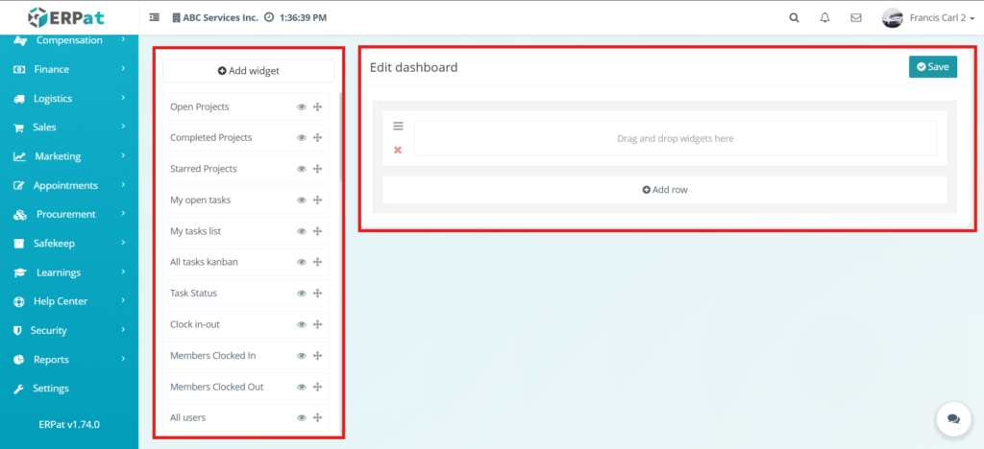Toggle visibility eye for All tasks kanban widget
Screen dimensions: 984x449
301,262
